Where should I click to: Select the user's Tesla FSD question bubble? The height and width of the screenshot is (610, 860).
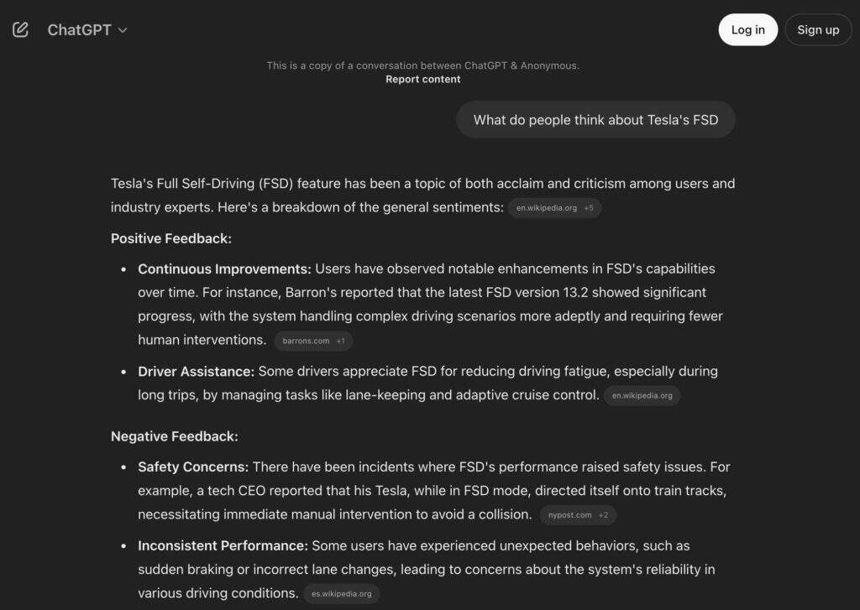click(x=595, y=120)
